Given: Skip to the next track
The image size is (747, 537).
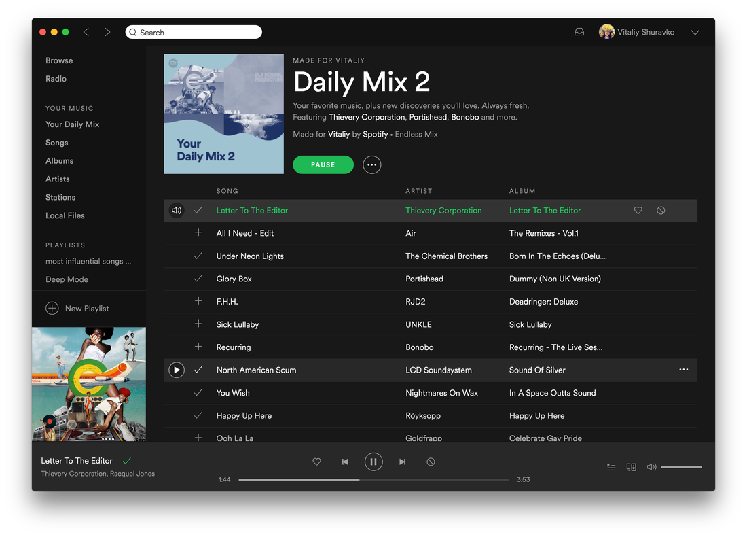Looking at the screenshot, I should coord(403,462).
